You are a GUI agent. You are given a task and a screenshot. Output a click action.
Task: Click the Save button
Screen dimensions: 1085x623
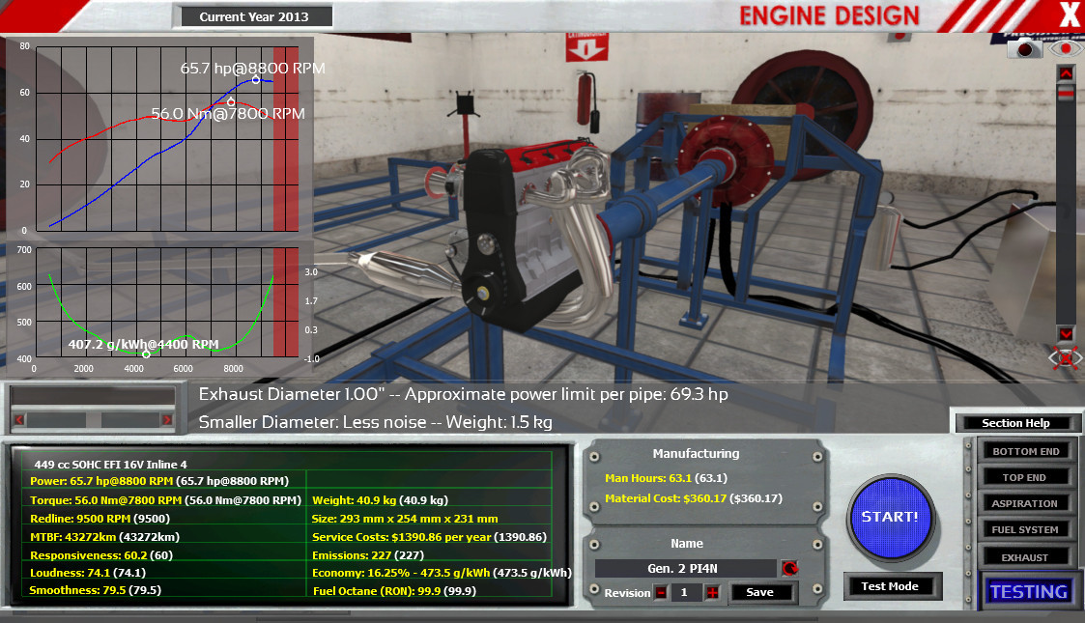click(x=760, y=592)
